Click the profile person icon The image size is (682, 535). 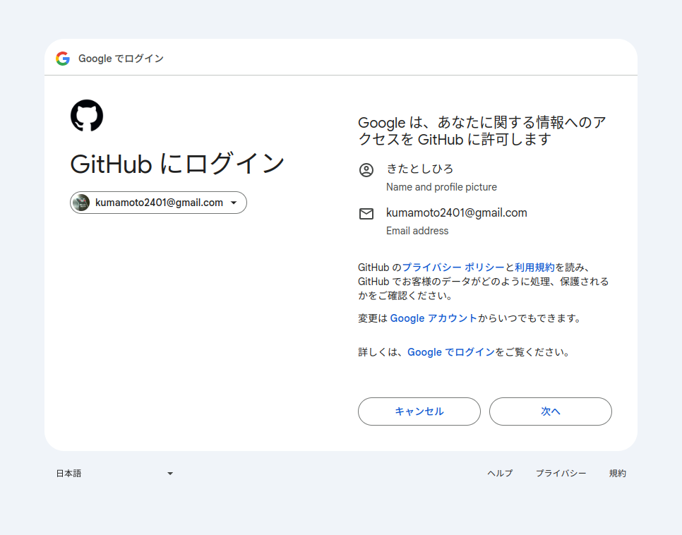click(366, 170)
